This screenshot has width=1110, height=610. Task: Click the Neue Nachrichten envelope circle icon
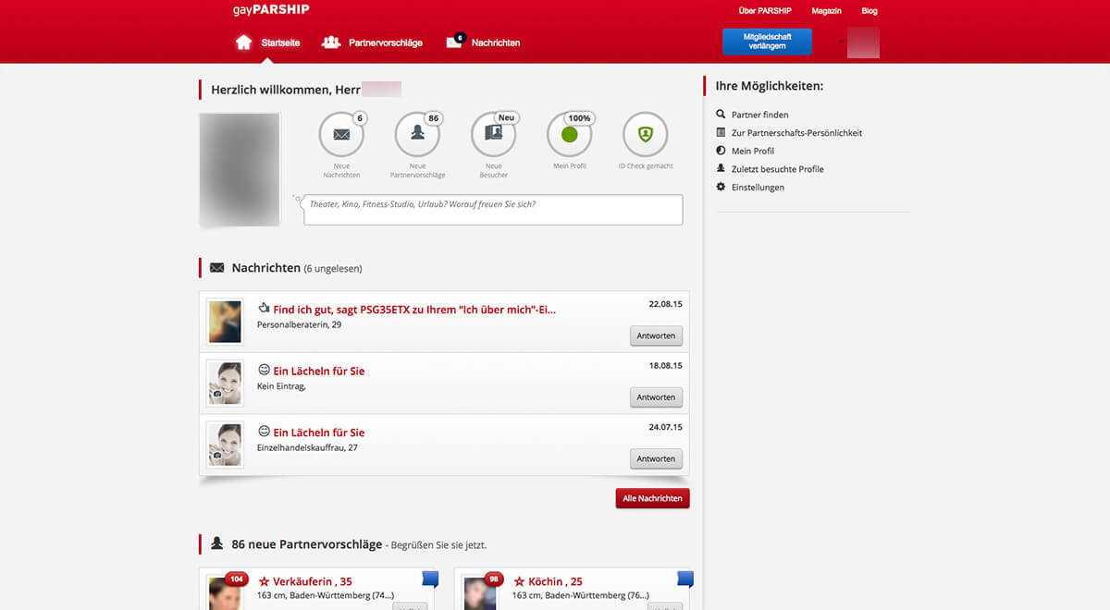[x=341, y=135]
